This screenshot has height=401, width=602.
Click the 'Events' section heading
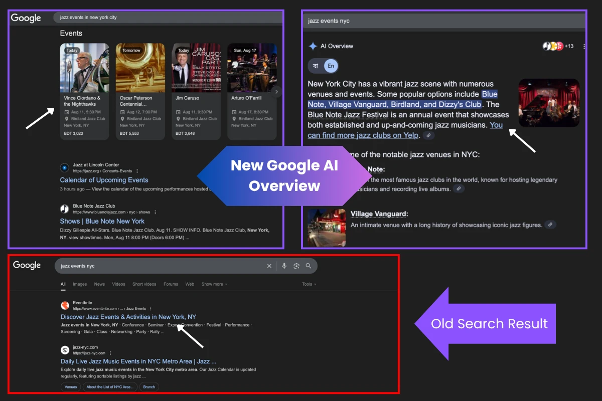(71, 34)
